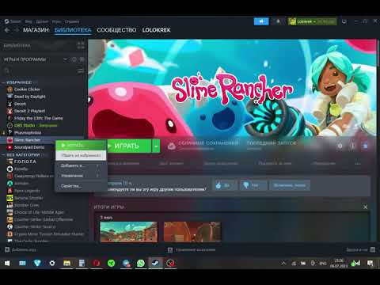Open the Игры menu
Image resolution: width=380 pixels, height=285 pixels.
[x=56, y=21]
